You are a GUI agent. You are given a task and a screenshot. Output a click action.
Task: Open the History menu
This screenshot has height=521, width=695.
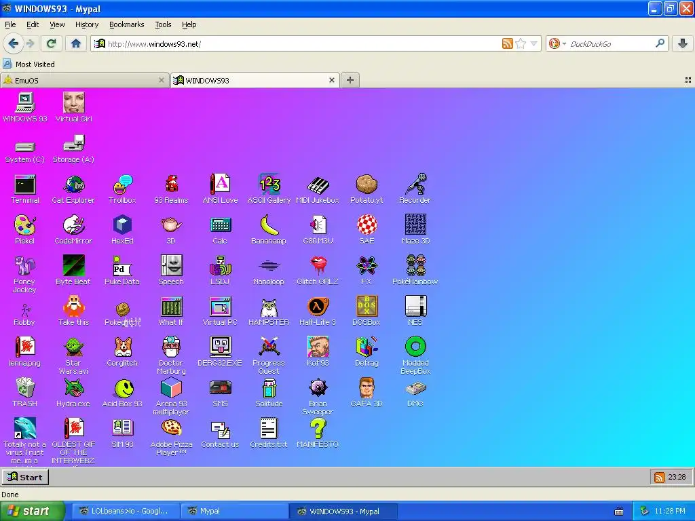point(86,24)
